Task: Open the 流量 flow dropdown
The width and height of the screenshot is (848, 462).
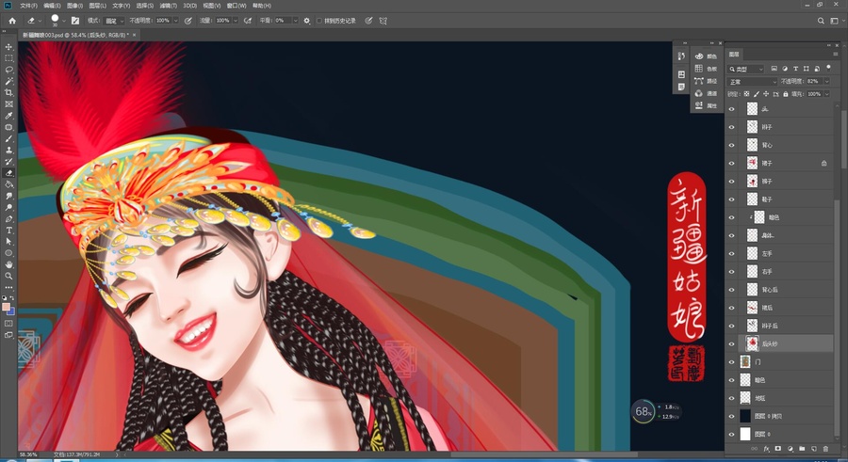Action: tap(235, 21)
